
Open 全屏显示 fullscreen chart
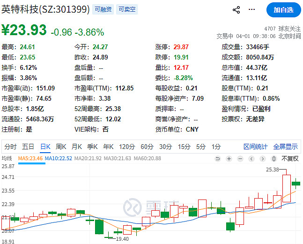click(285, 147)
